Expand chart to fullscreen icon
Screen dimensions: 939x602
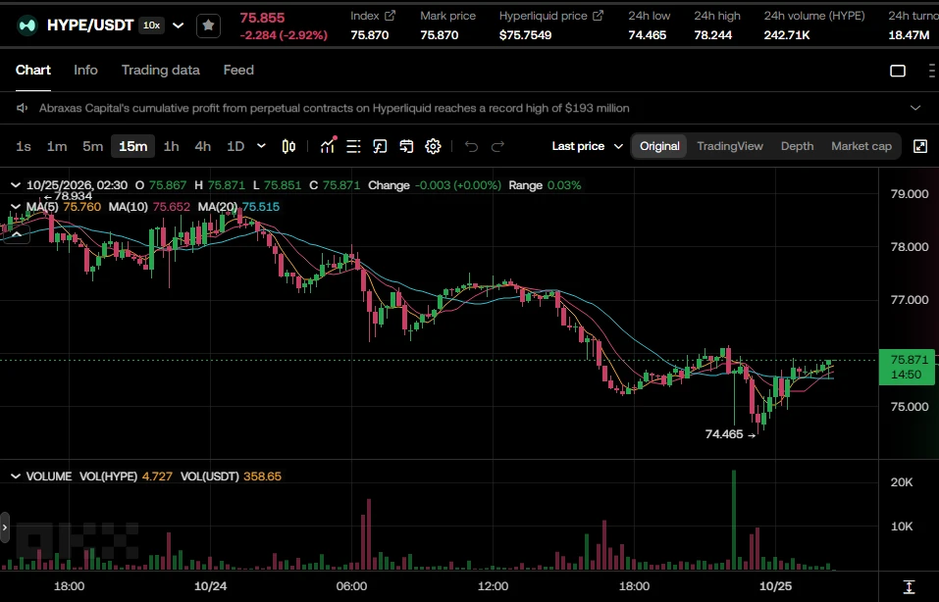point(920,146)
